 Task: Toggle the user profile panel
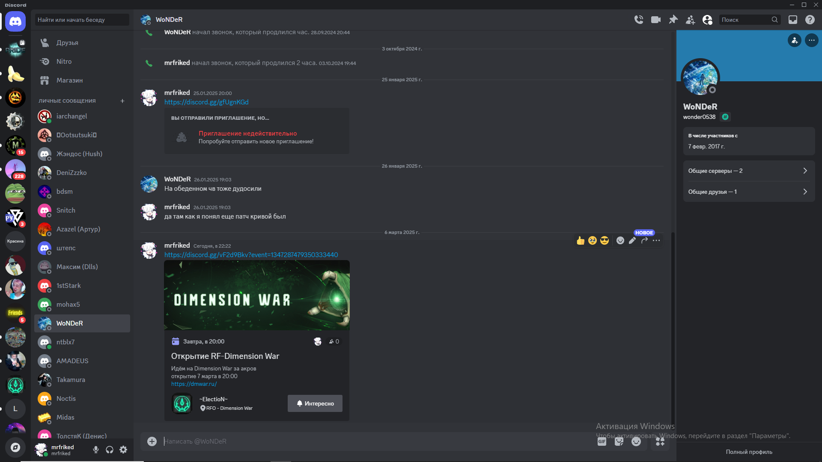point(708,20)
